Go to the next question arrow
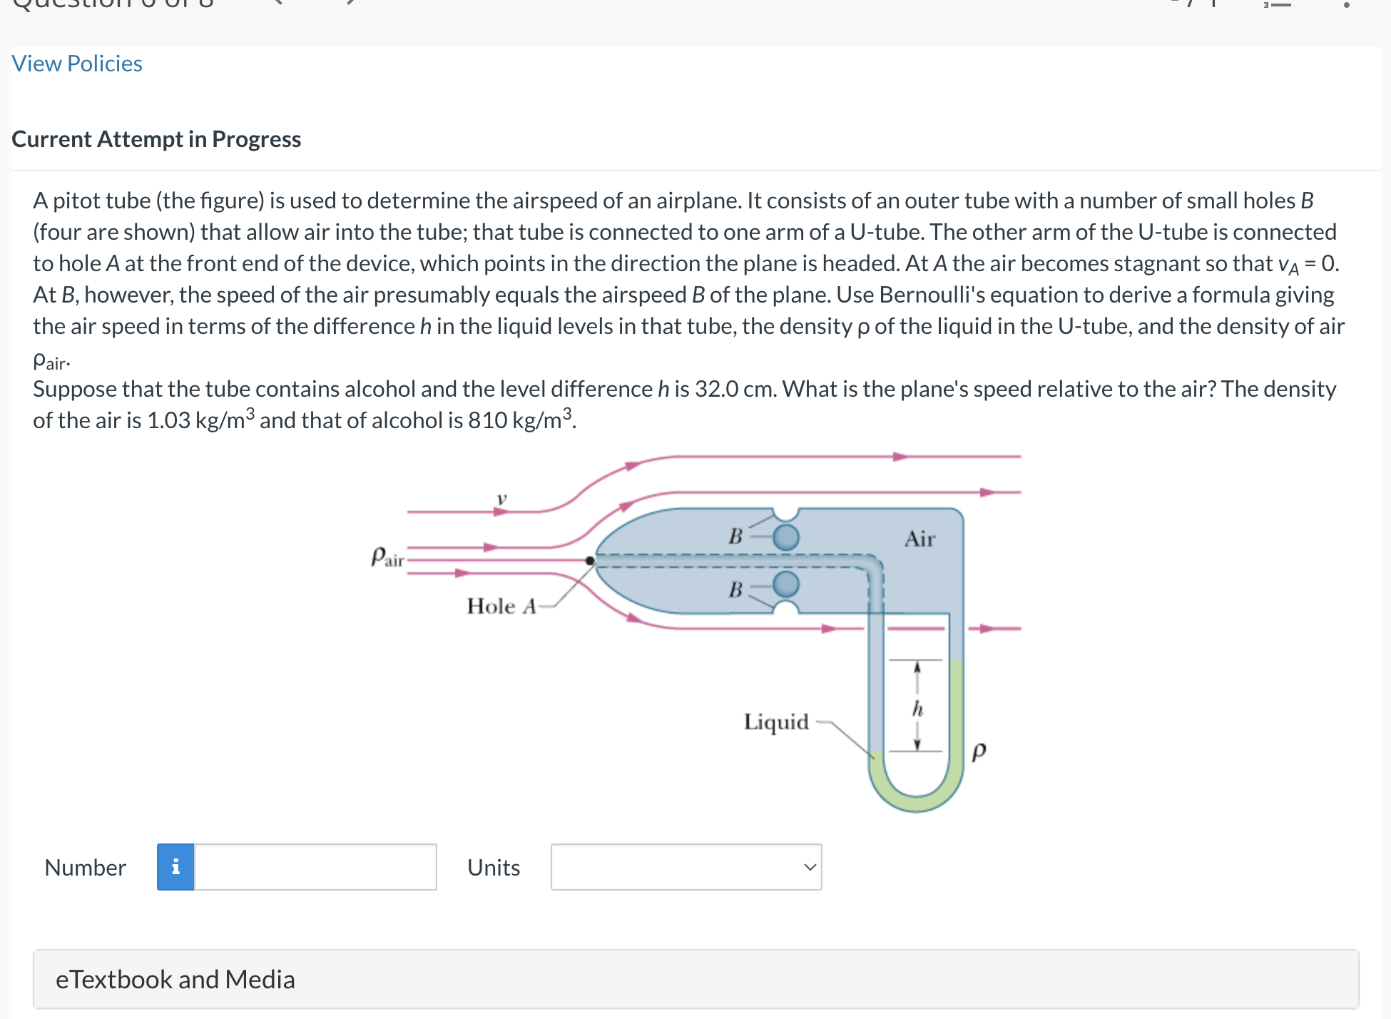This screenshot has width=1391, height=1019. (x=349, y=4)
